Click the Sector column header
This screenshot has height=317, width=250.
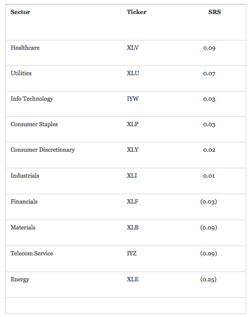(x=20, y=12)
